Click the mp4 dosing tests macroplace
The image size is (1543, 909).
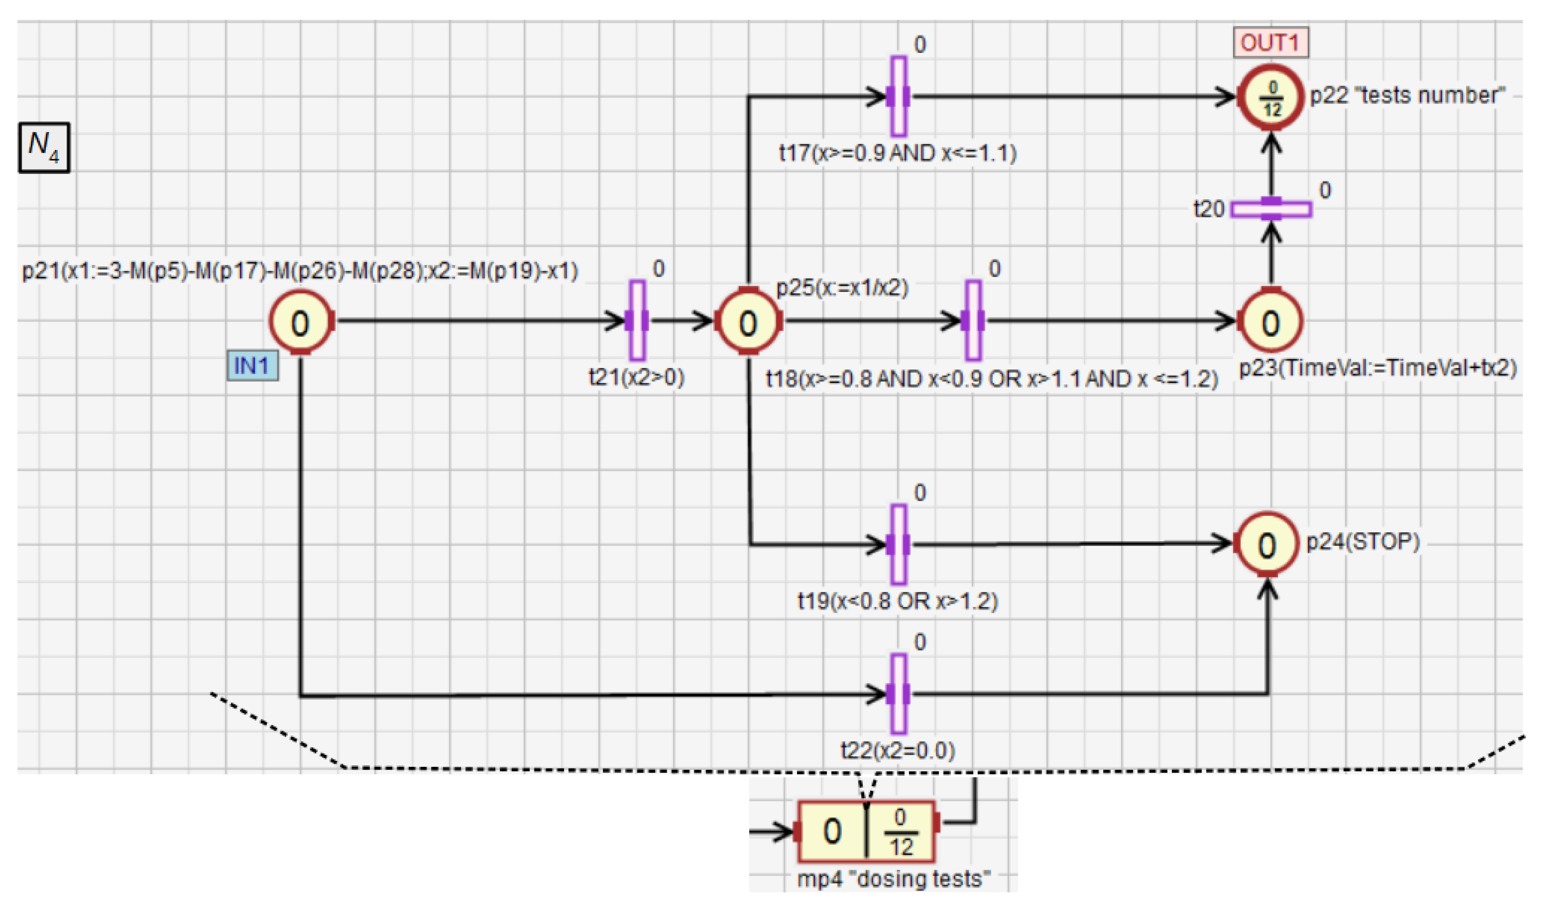[x=866, y=832]
